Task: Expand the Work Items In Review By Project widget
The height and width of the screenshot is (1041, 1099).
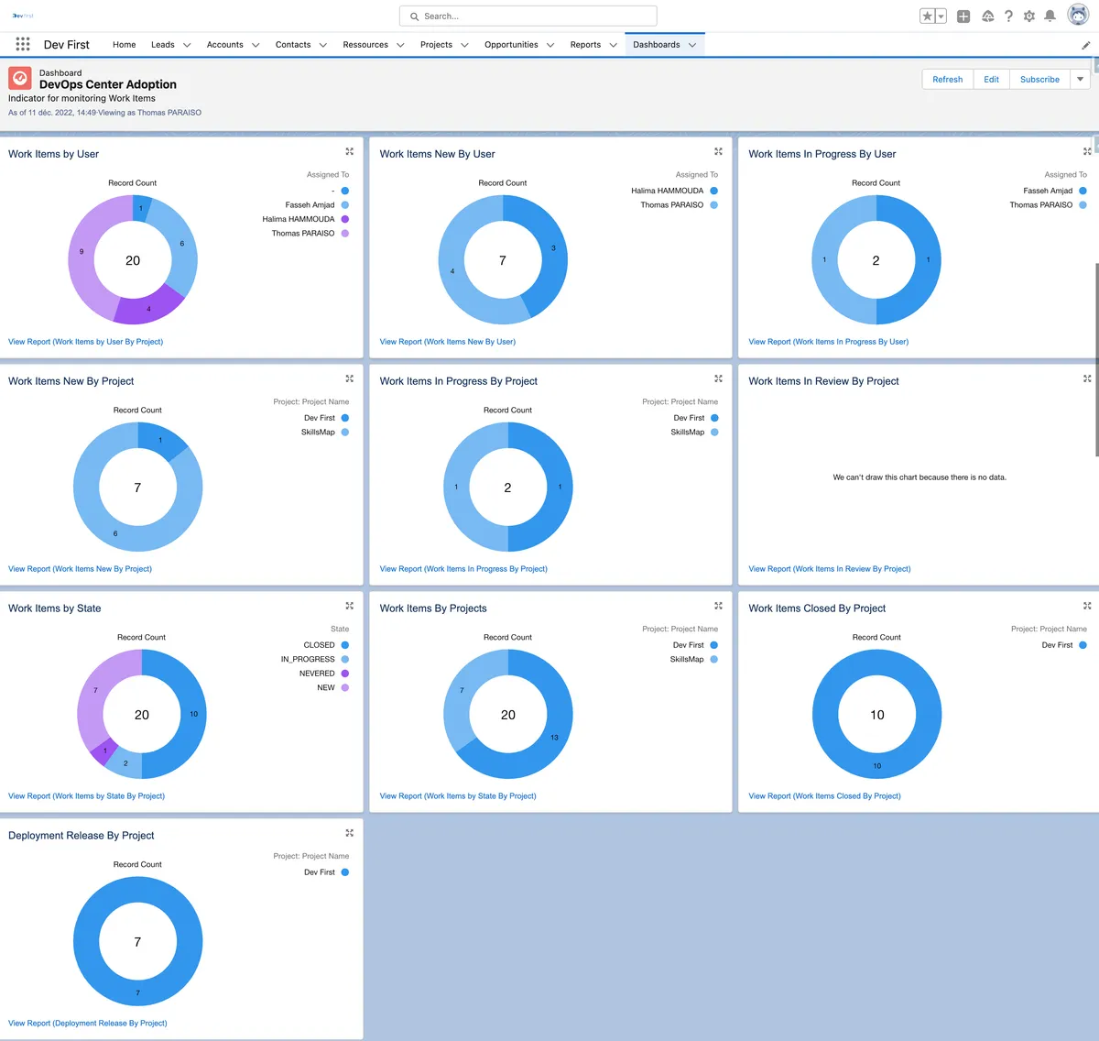Action: click(1087, 378)
